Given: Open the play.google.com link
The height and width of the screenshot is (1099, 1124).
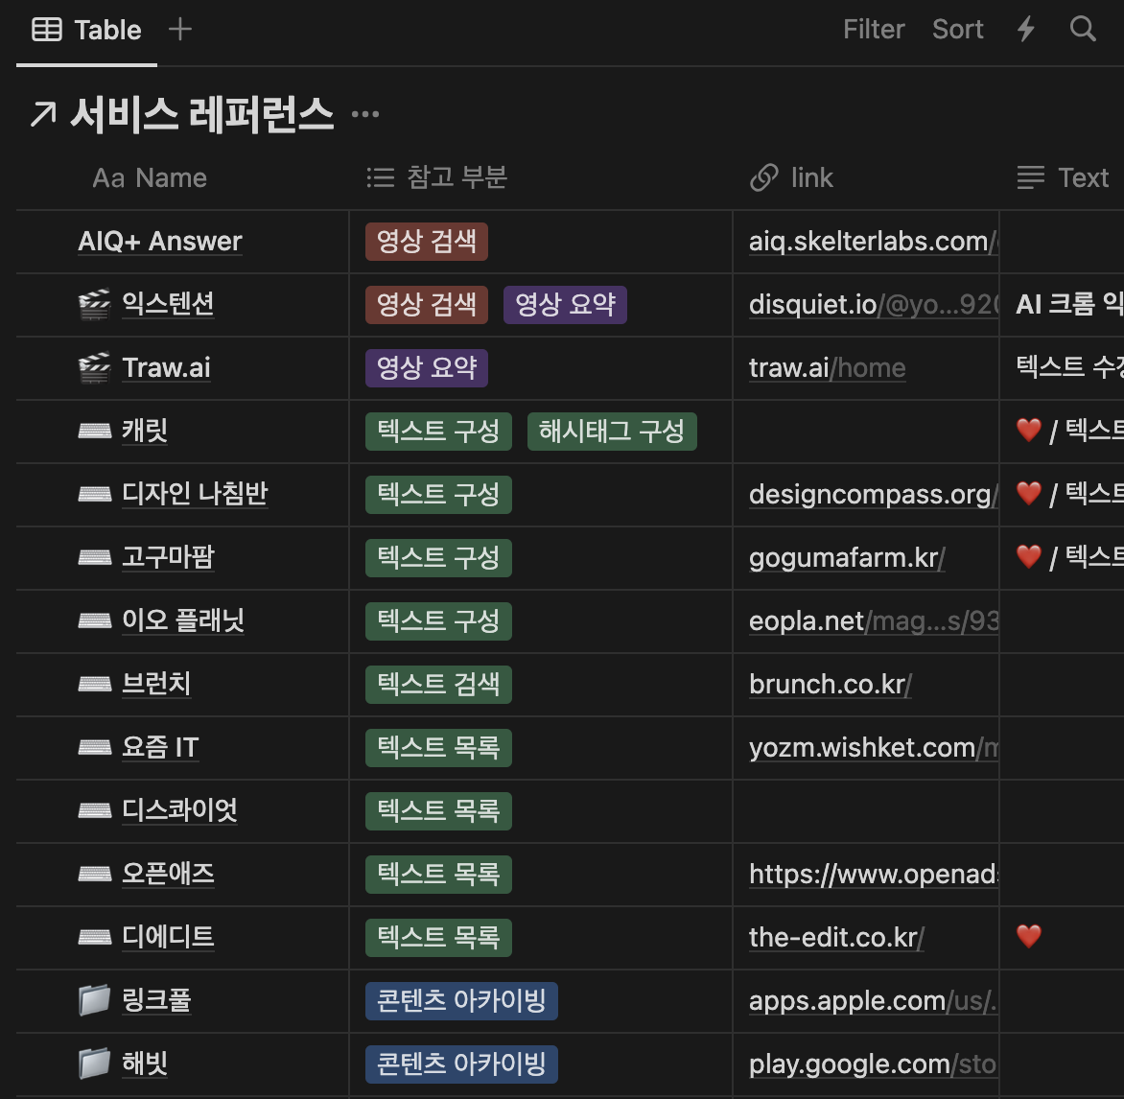Looking at the screenshot, I should pyautogui.click(x=873, y=1064).
